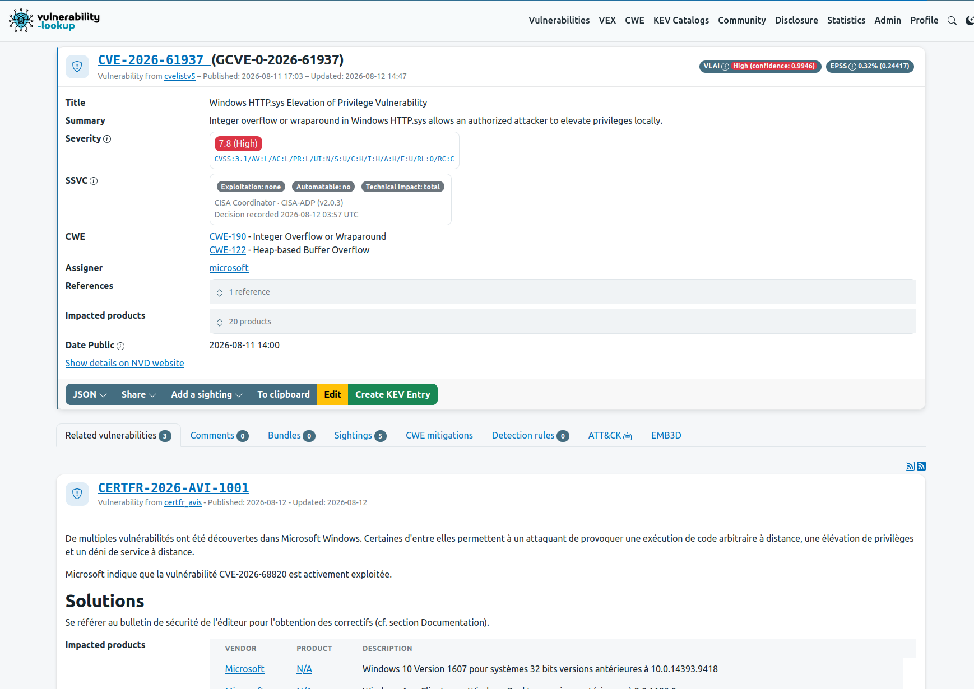Click the vulnerability-lookup logo
The height and width of the screenshot is (689, 974).
pos(54,20)
